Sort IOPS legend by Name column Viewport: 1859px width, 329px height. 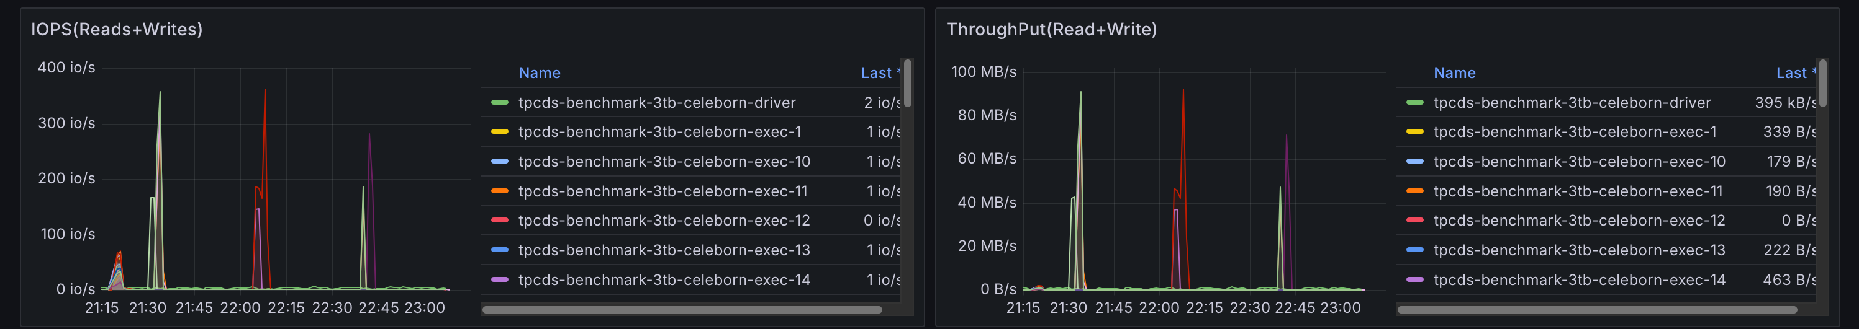(539, 74)
